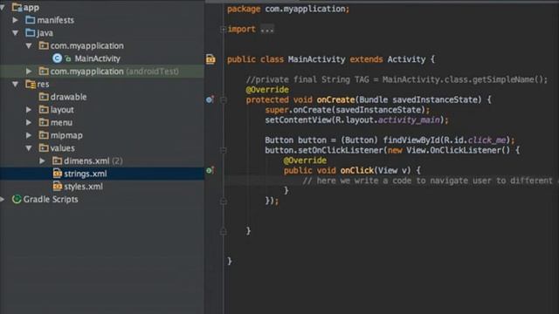This screenshot has height=314, width=559.
Task: Expand the dimens.xml (2) arrow
Action: point(42,160)
